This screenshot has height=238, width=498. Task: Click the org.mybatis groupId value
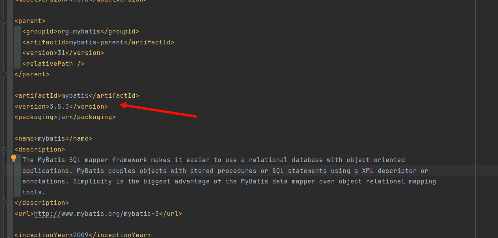(79, 32)
